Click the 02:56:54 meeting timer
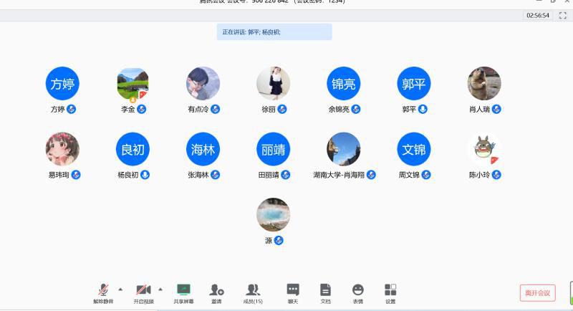This screenshot has height=311, width=573. [537, 15]
